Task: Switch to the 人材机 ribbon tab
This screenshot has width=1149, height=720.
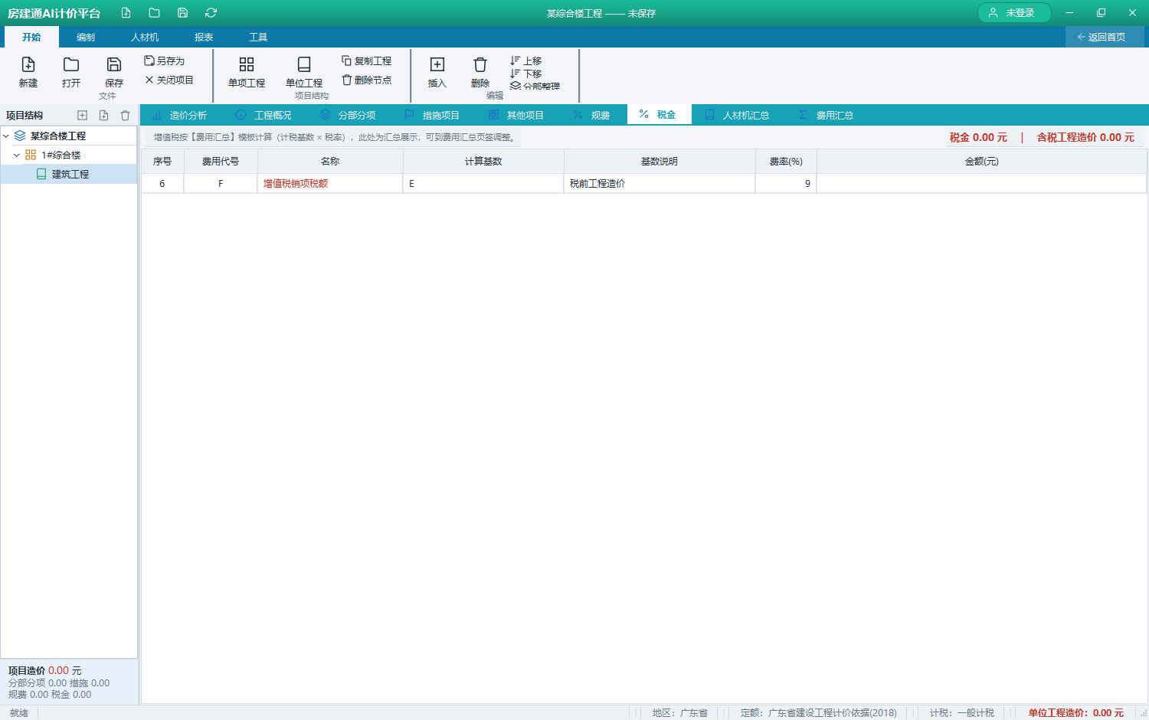Action: [x=145, y=37]
